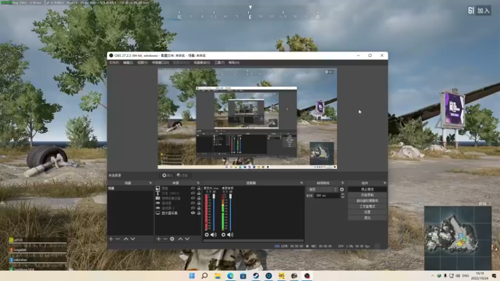Viewport: 500px width, 281px height.
Task: Hide the display capture source
Action: (x=193, y=213)
